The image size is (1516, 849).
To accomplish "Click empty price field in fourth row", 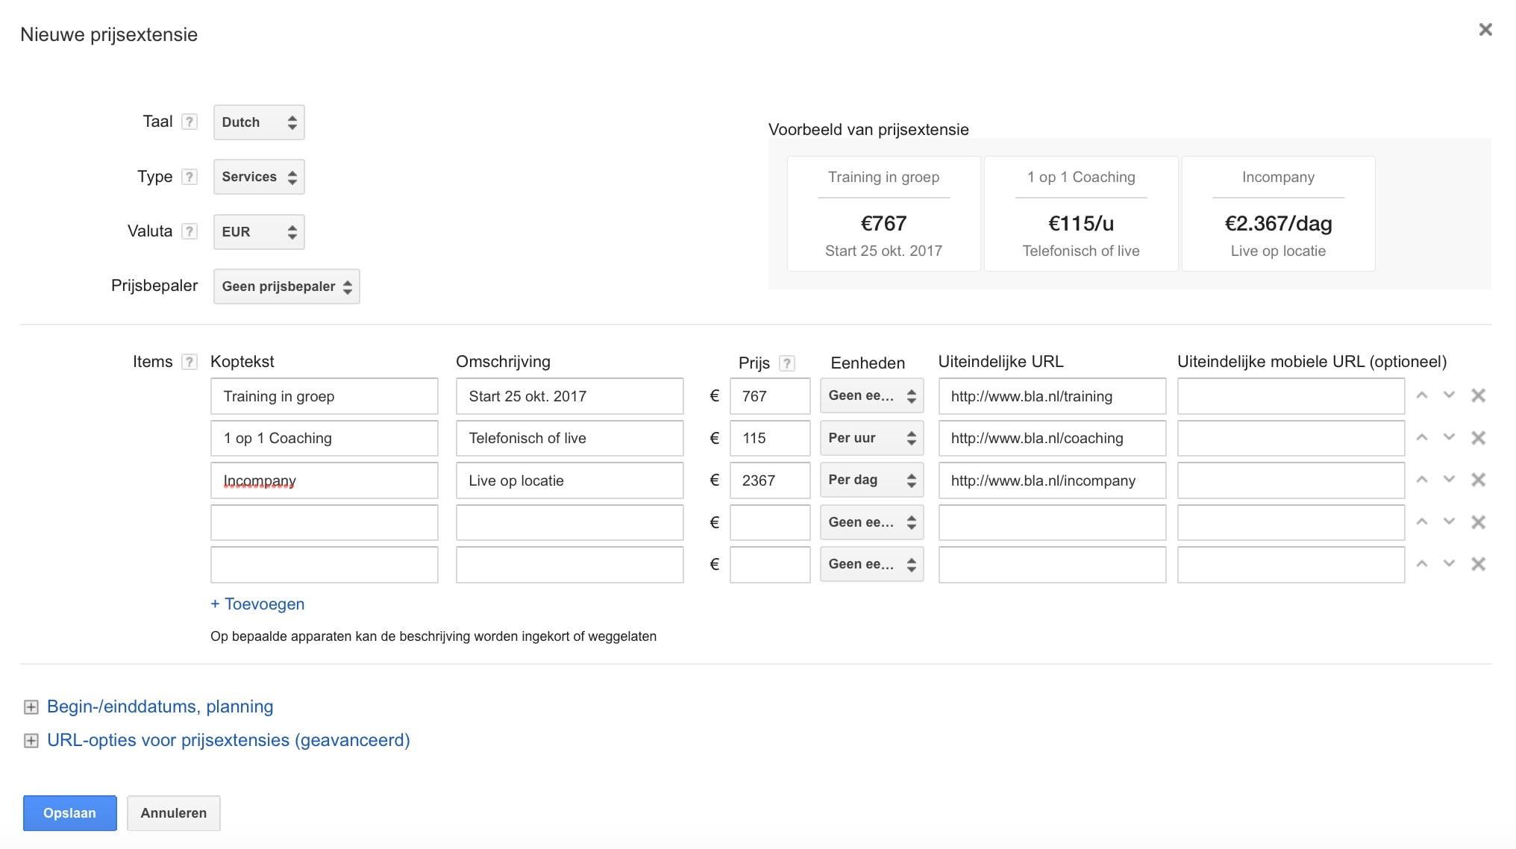I will click(x=770, y=522).
